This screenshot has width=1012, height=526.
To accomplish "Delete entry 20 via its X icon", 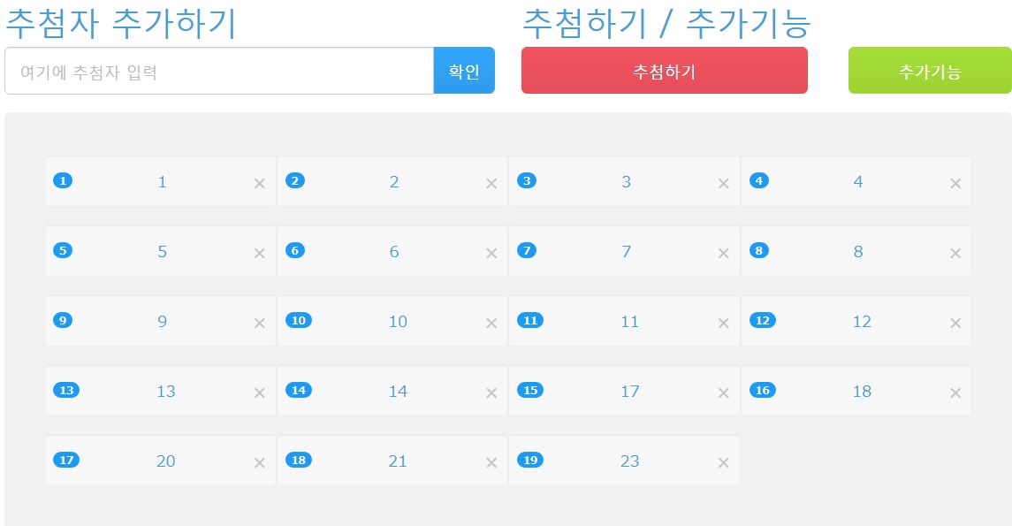I will pyautogui.click(x=260, y=462).
